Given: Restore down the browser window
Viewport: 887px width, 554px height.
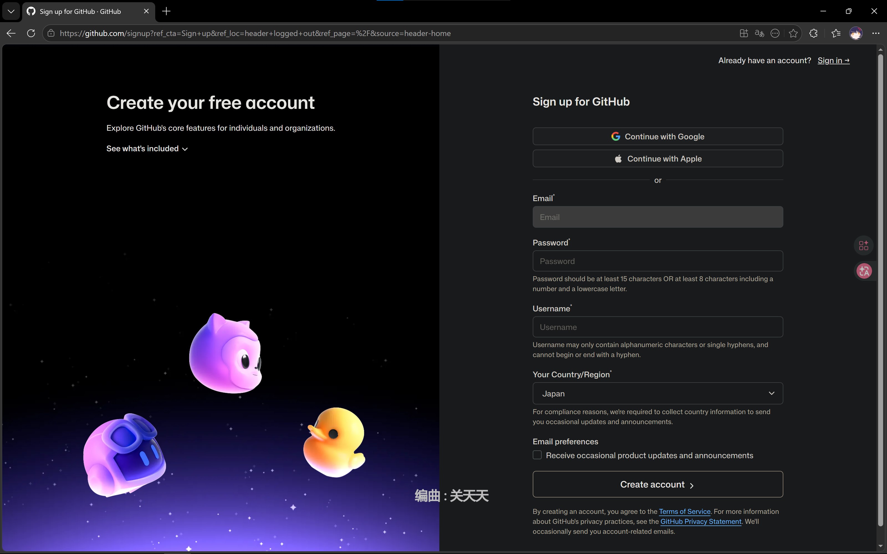Looking at the screenshot, I should (848, 11).
